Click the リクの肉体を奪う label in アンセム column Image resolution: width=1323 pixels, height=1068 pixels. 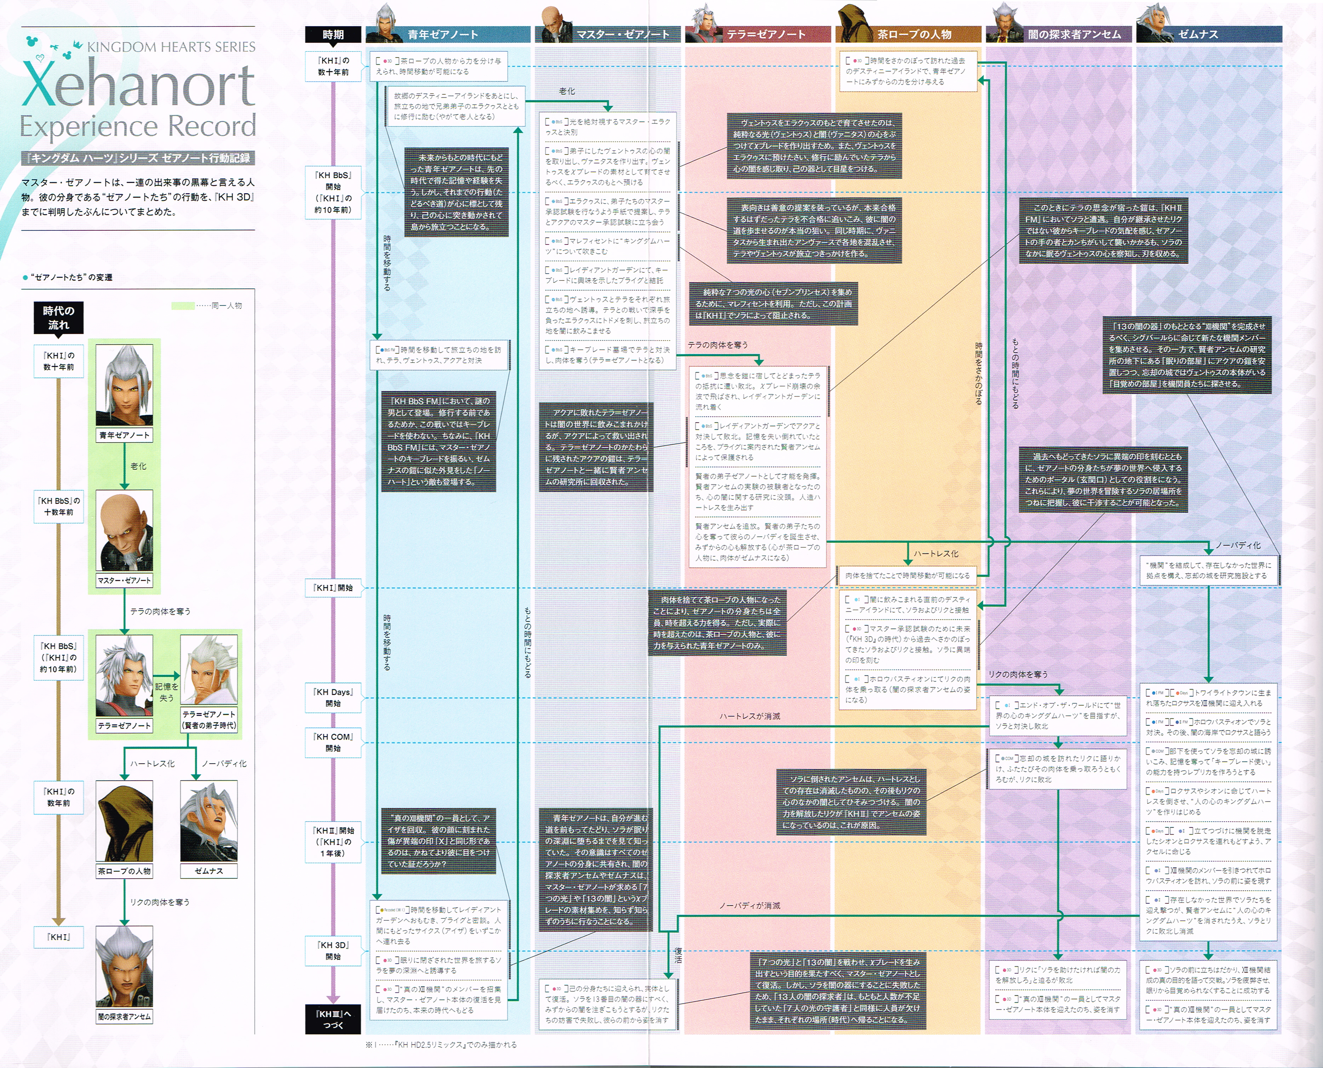click(1018, 675)
